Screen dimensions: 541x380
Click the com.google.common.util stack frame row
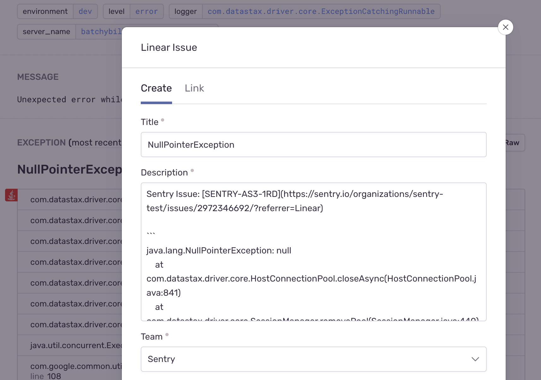pos(76,366)
